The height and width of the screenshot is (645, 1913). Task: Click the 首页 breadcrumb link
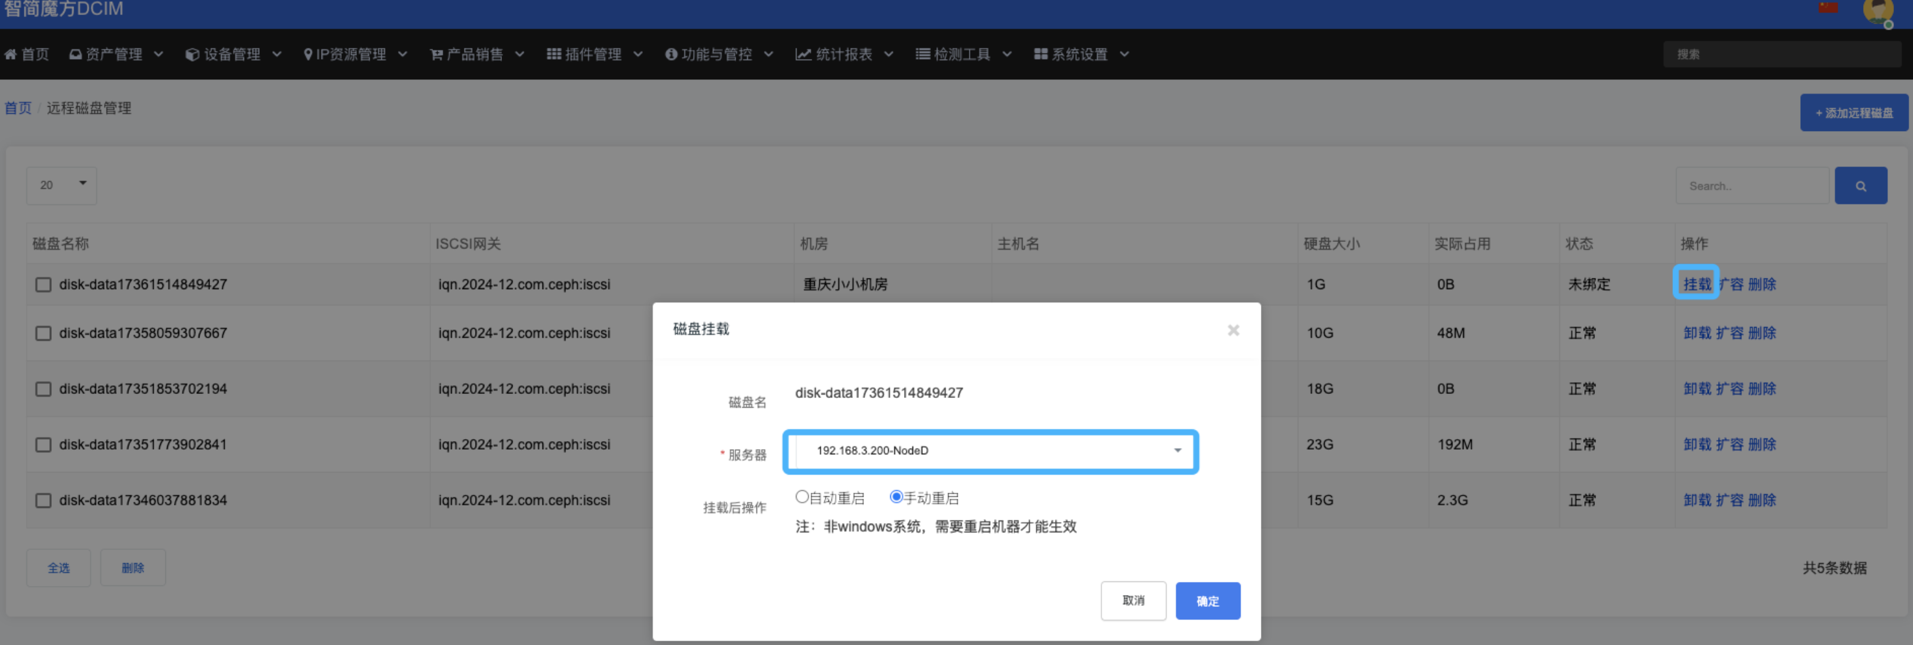pos(18,108)
